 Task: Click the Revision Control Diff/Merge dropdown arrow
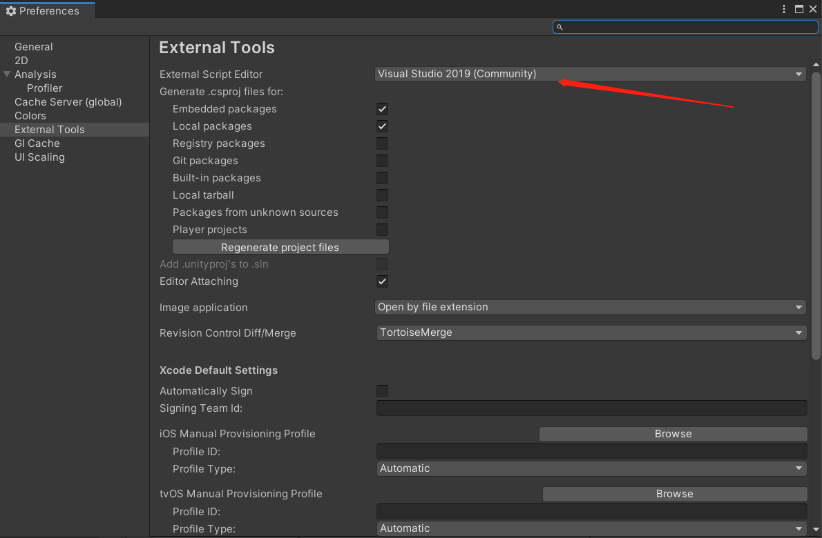tap(799, 332)
